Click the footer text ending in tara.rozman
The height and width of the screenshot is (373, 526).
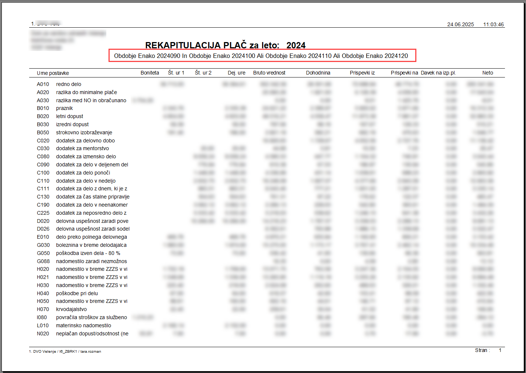pos(65,352)
